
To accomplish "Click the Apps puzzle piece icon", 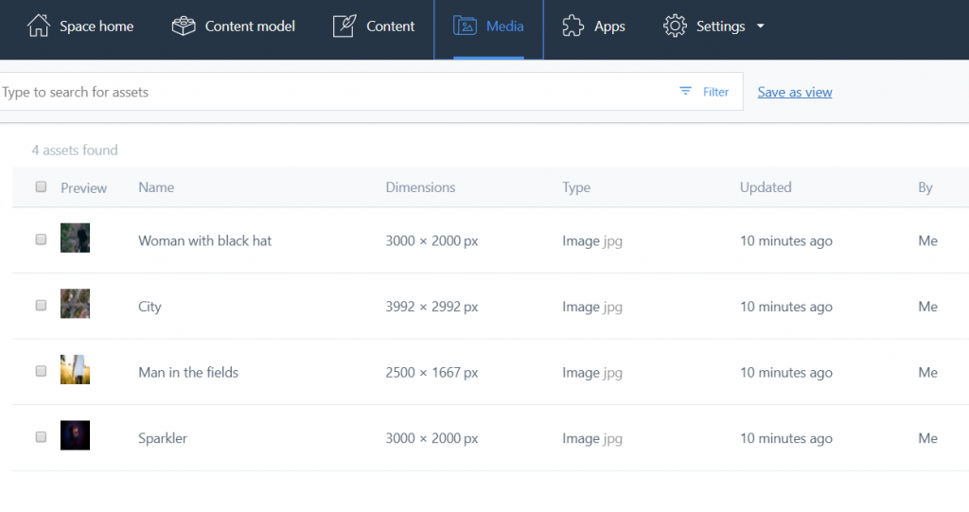I will pyautogui.click(x=573, y=26).
